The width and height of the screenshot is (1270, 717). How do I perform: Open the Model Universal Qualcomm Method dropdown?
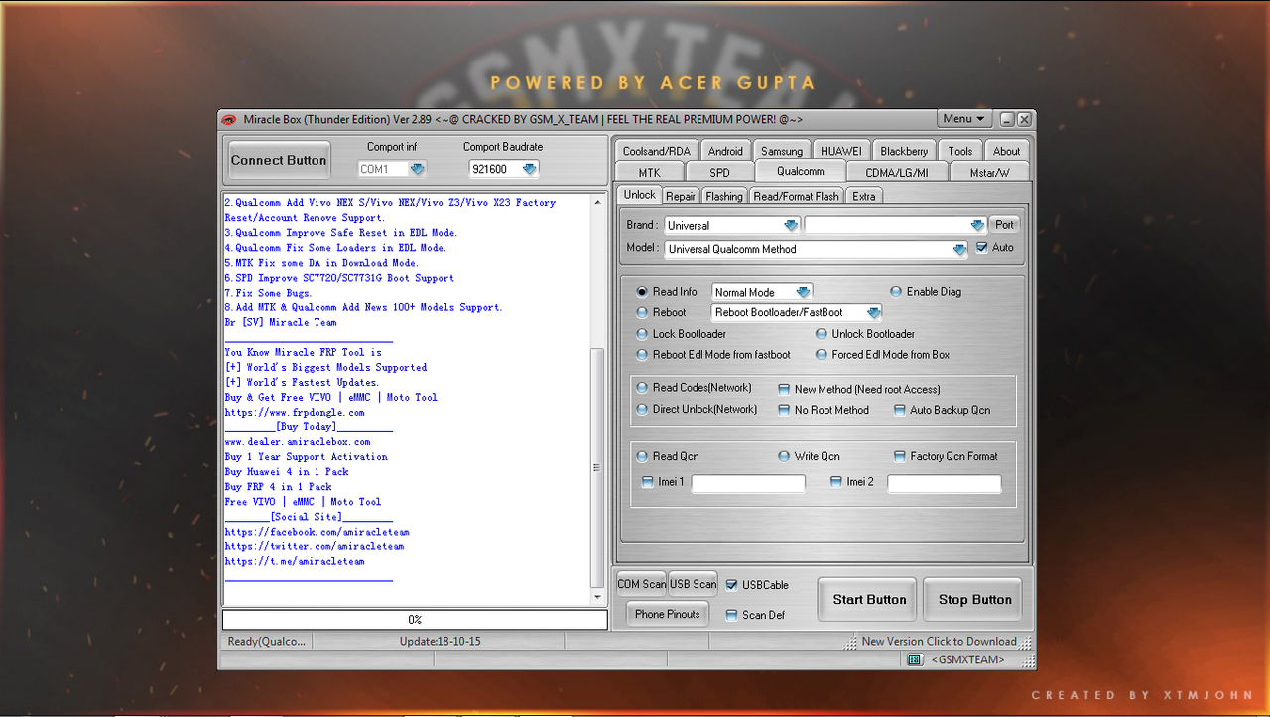(x=959, y=250)
